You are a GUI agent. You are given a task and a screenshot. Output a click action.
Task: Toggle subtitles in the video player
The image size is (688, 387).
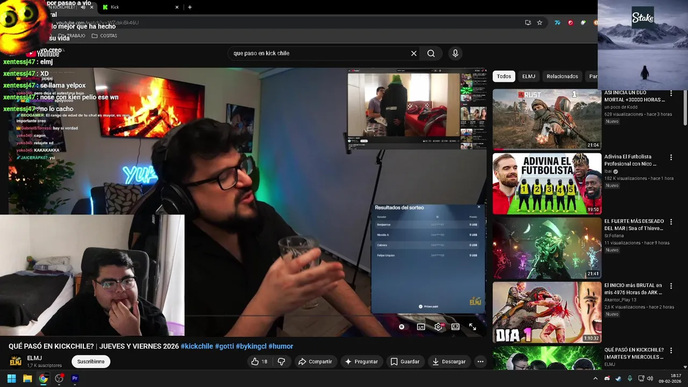pyautogui.click(x=421, y=327)
